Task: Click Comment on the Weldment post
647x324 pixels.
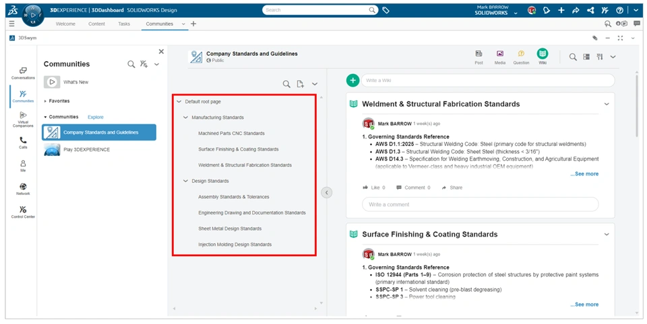Action: pyautogui.click(x=413, y=188)
